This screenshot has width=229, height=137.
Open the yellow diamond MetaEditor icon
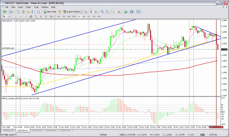(x=60, y=12)
